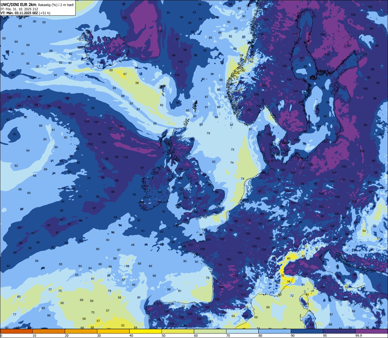Image resolution: width=388 pixels, height=338 pixels.
Task: Pick the light blue 80–90 legend segment
Action: (x=275, y=331)
